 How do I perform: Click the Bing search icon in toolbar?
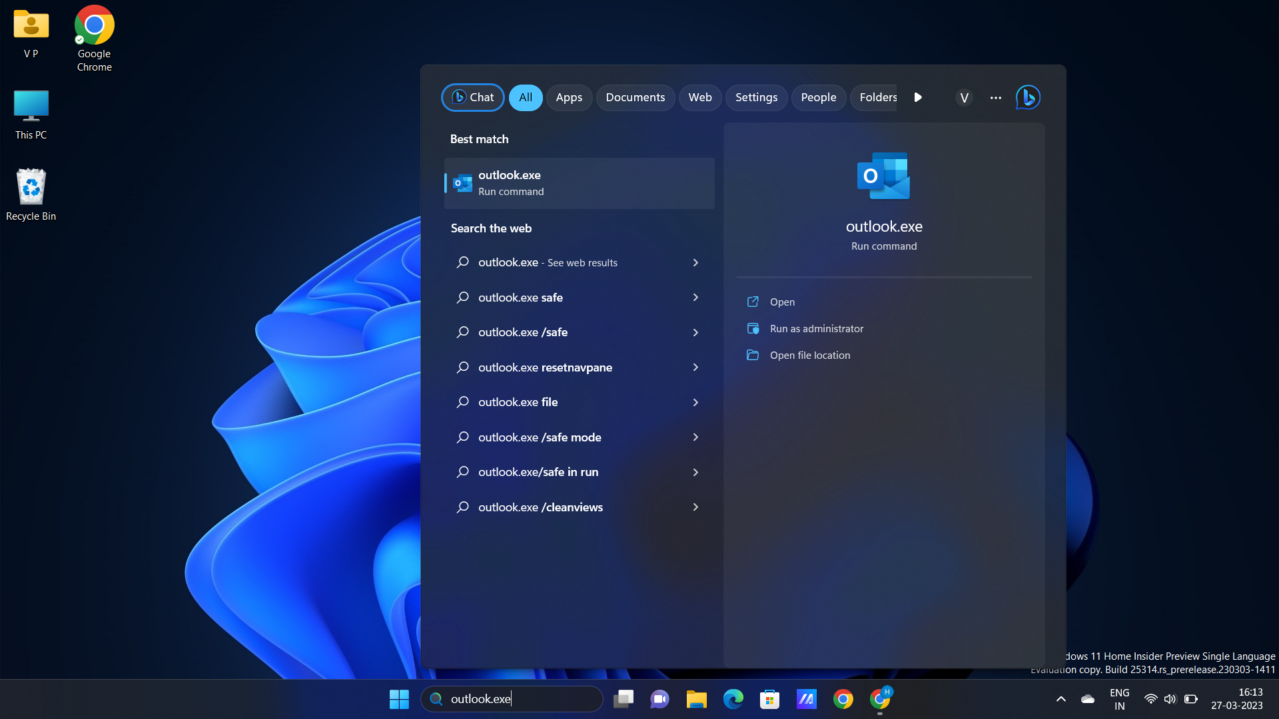point(1027,97)
